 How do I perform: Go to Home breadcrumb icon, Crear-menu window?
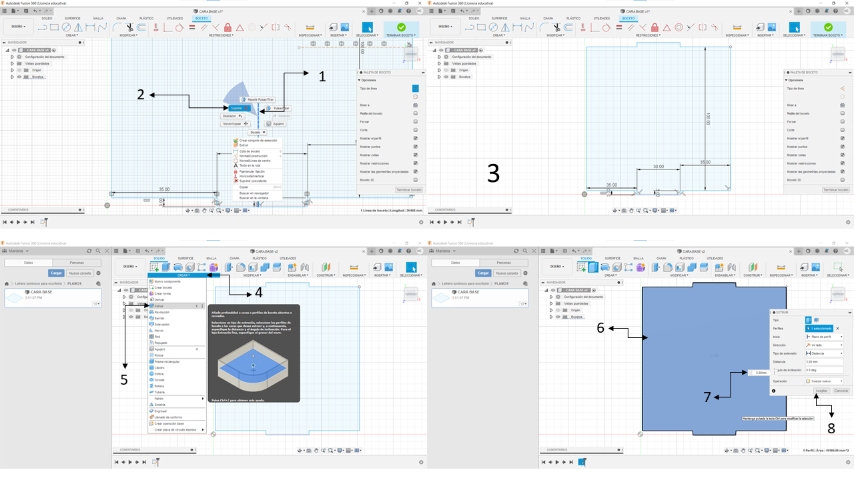7,283
